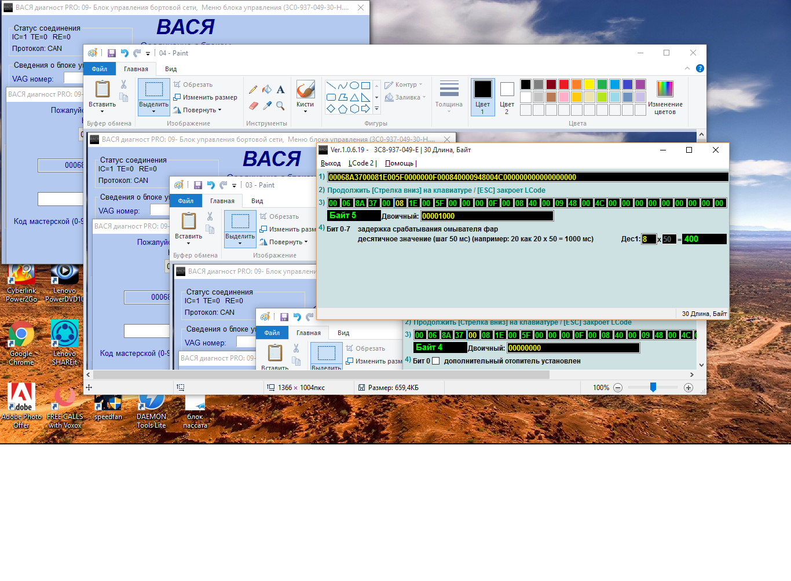791x581 pixels.
Task: Select the Fill bucket tool
Action: tap(267, 90)
